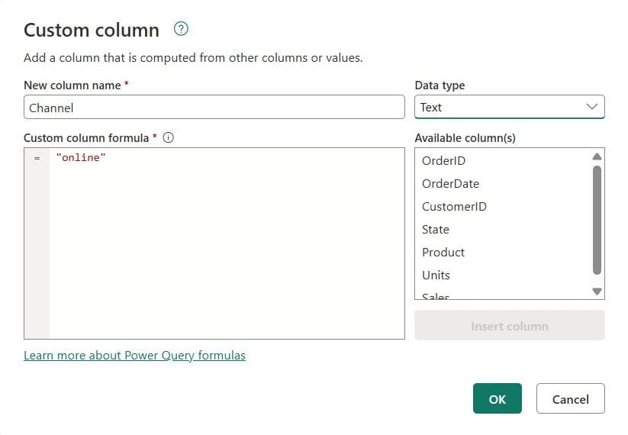Image resolution: width=628 pixels, height=435 pixels.
Task: Select Product in available columns
Action: 443,252
